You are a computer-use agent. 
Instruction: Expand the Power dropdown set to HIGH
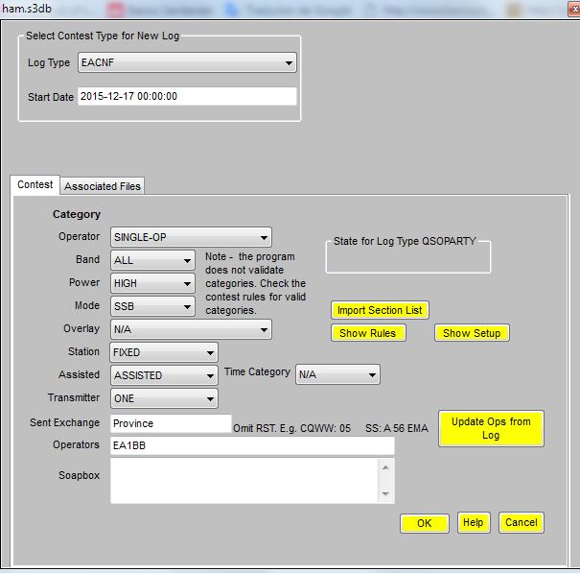pos(152,283)
